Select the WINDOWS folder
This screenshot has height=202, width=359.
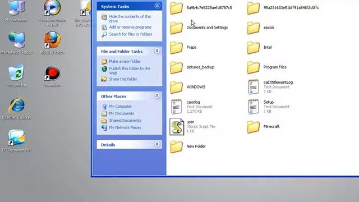tap(187, 87)
